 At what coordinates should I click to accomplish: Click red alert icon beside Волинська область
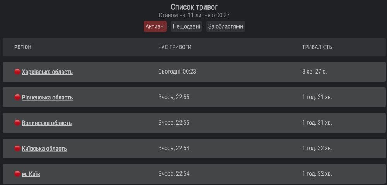[17, 123]
